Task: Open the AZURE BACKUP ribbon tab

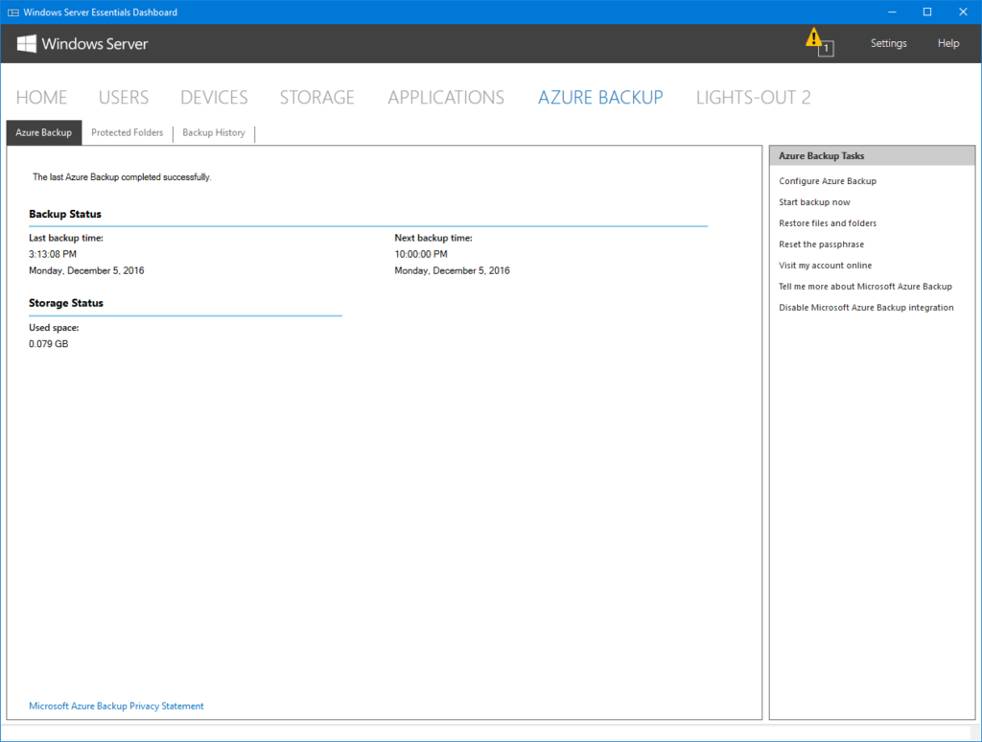Action: (x=600, y=97)
